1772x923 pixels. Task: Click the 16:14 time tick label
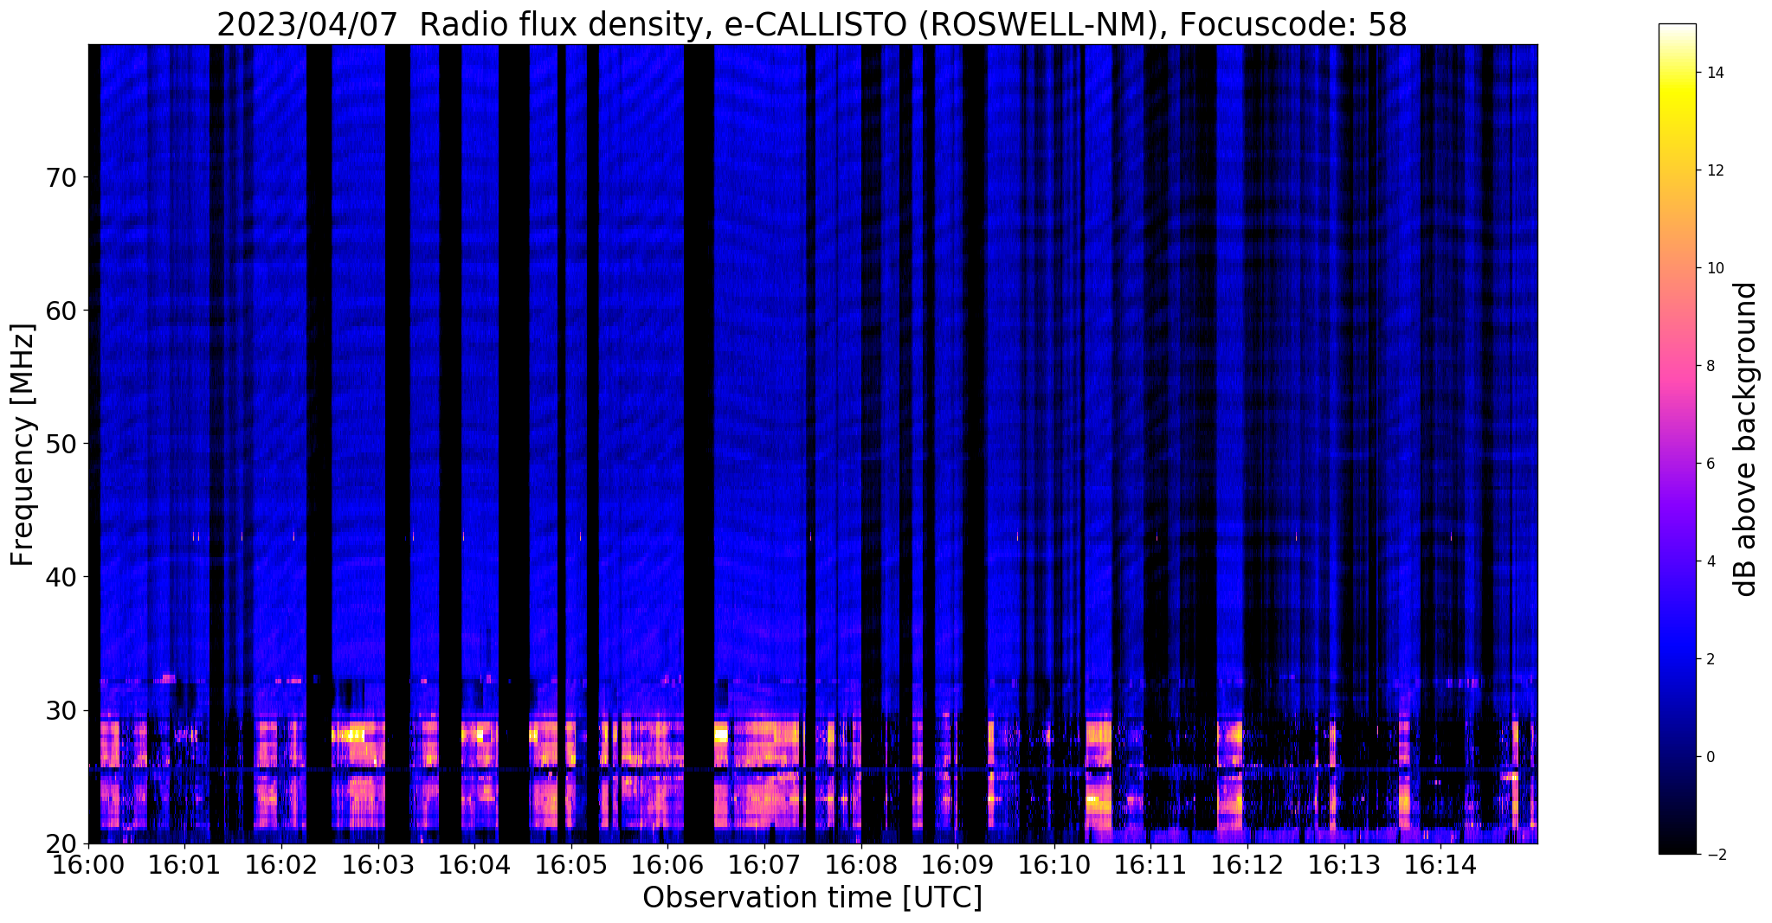tap(1441, 865)
